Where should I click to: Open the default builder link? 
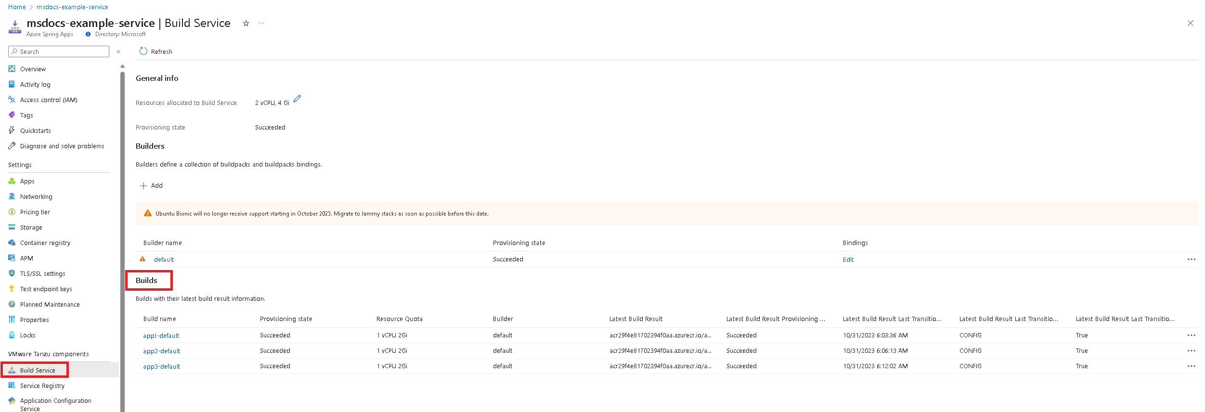pos(164,260)
